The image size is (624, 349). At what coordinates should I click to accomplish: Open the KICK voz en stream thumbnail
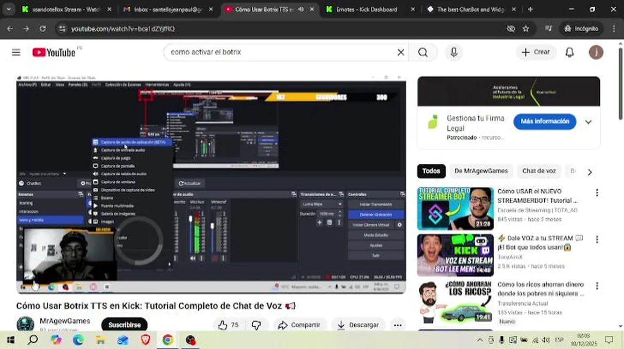pos(455,255)
